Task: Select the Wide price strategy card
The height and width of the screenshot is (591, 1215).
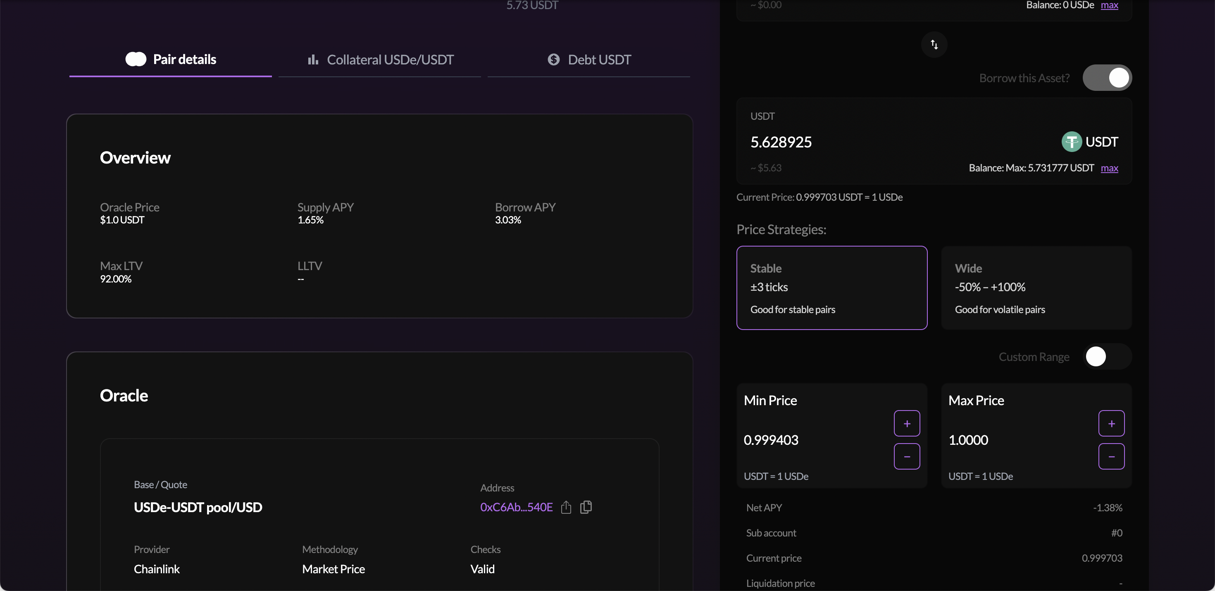Action: coord(1036,288)
